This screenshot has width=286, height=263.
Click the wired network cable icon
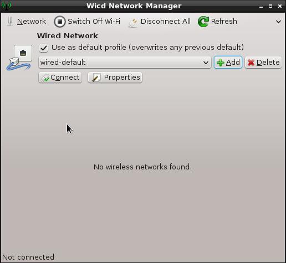(19, 58)
